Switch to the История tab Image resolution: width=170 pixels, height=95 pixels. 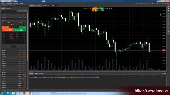coord(41,74)
